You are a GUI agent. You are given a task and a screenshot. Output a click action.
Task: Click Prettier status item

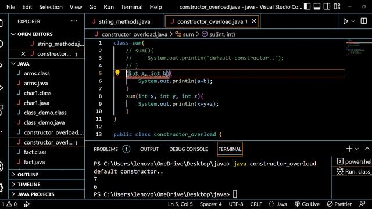(339, 204)
